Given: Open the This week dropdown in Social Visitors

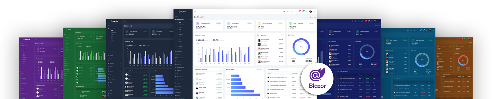Looking at the screenshot, I should pyautogui.click(x=259, y=70).
